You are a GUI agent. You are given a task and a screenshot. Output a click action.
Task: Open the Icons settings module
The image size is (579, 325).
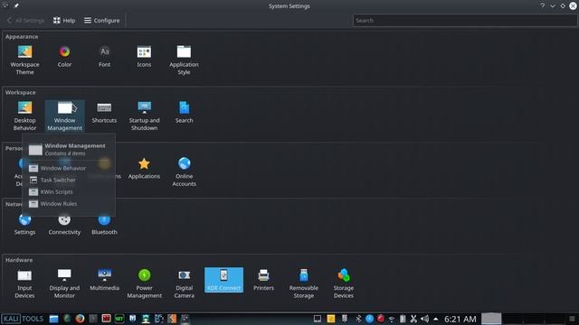[x=144, y=56]
